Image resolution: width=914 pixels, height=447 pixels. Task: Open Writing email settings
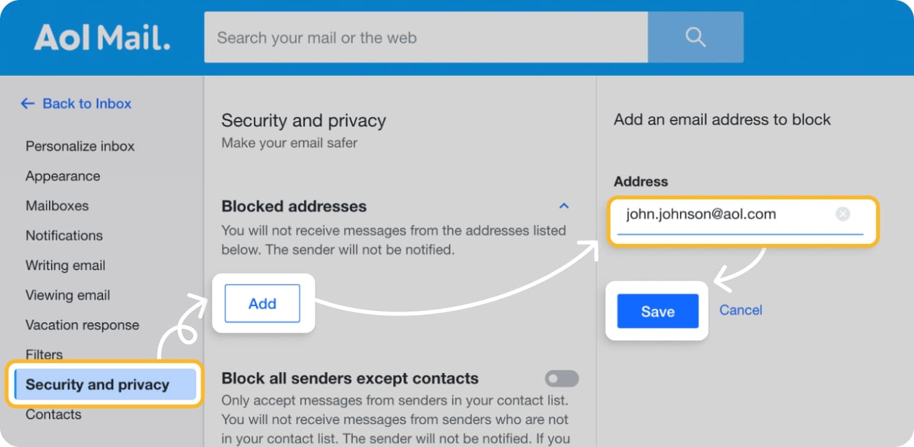65,265
